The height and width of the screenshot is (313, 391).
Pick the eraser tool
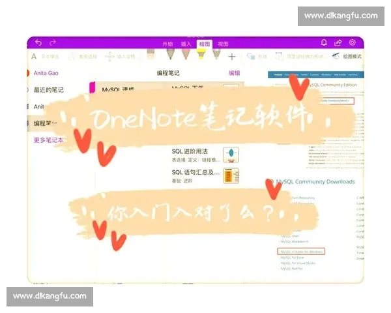[x=151, y=54]
